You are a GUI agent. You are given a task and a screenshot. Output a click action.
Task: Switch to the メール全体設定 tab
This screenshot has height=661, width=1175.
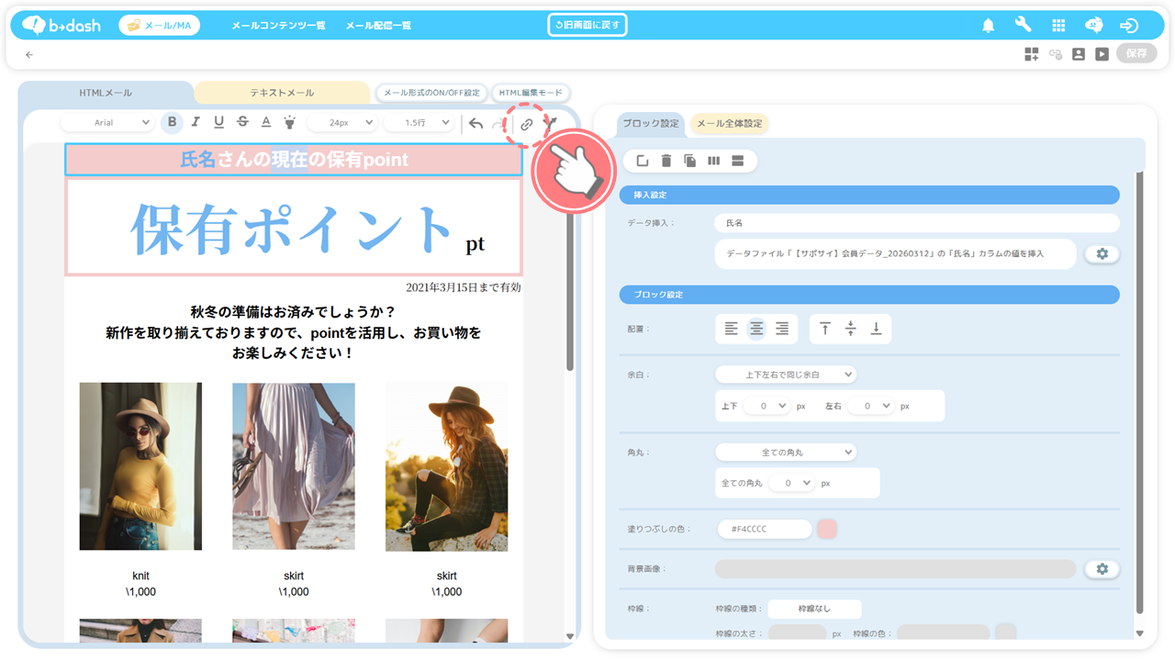point(729,124)
